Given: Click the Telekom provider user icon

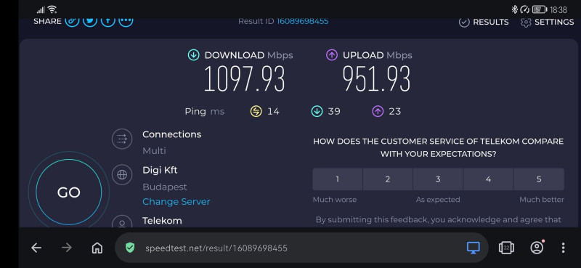Looking at the screenshot, I should click(122, 222).
